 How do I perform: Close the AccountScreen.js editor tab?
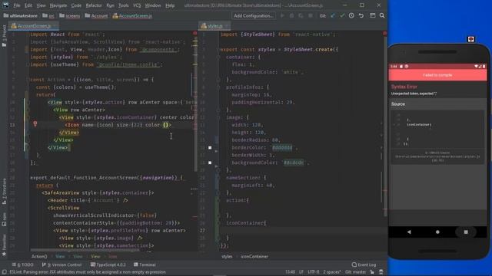click(55, 26)
